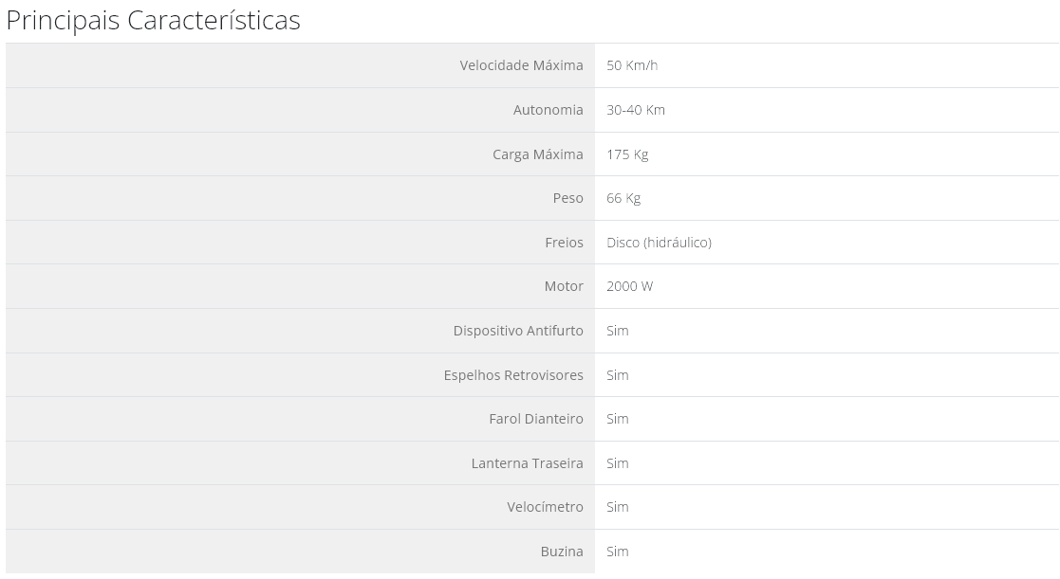The width and height of the screenshot is (1060, 579).
Task: Click the Sim value beside Buzina
Action: point(617,552)
